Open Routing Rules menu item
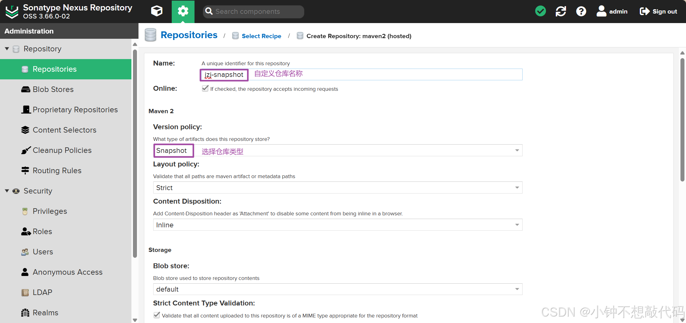 tap(66, 171)
